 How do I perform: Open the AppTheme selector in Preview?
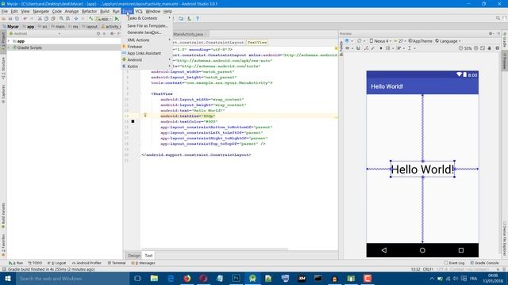[x=420, y=41]
